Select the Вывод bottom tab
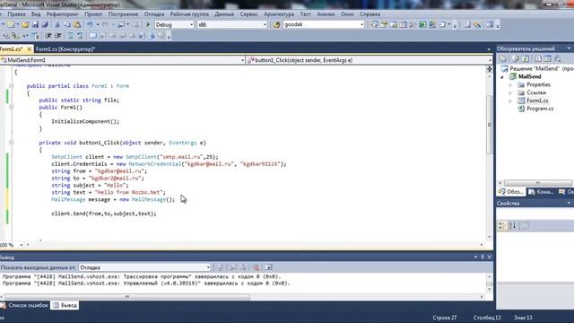 pos(65,305)
